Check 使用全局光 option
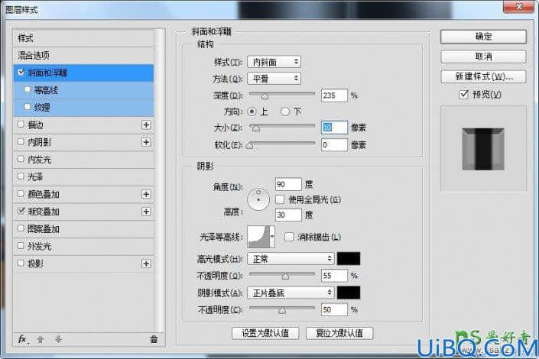539x359 pixels. tap(280, 199)
